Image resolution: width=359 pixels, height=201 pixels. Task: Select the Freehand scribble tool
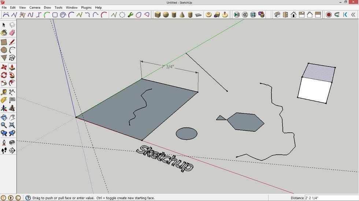(x=12, y=58)
